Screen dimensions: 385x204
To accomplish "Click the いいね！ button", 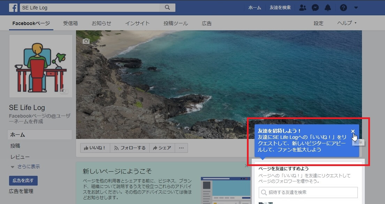I will pyautogui.click(x=95, y=148).
